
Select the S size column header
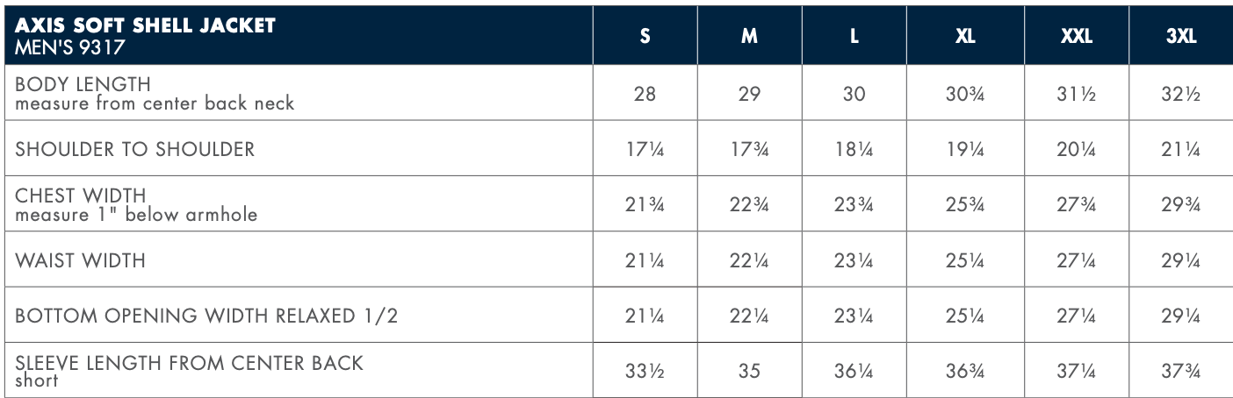(x=645, y=38)
